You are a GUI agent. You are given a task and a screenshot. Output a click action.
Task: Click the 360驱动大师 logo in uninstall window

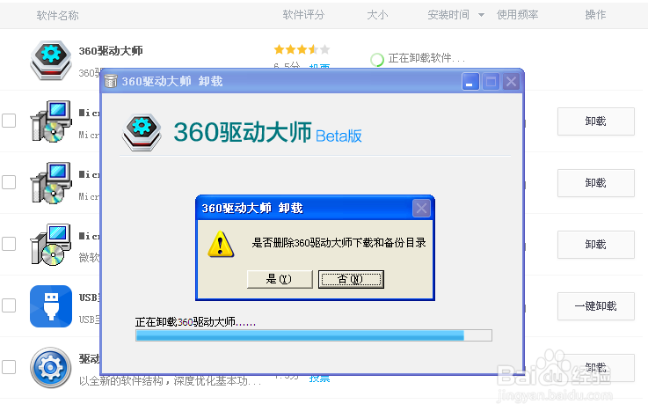[142, 132]
